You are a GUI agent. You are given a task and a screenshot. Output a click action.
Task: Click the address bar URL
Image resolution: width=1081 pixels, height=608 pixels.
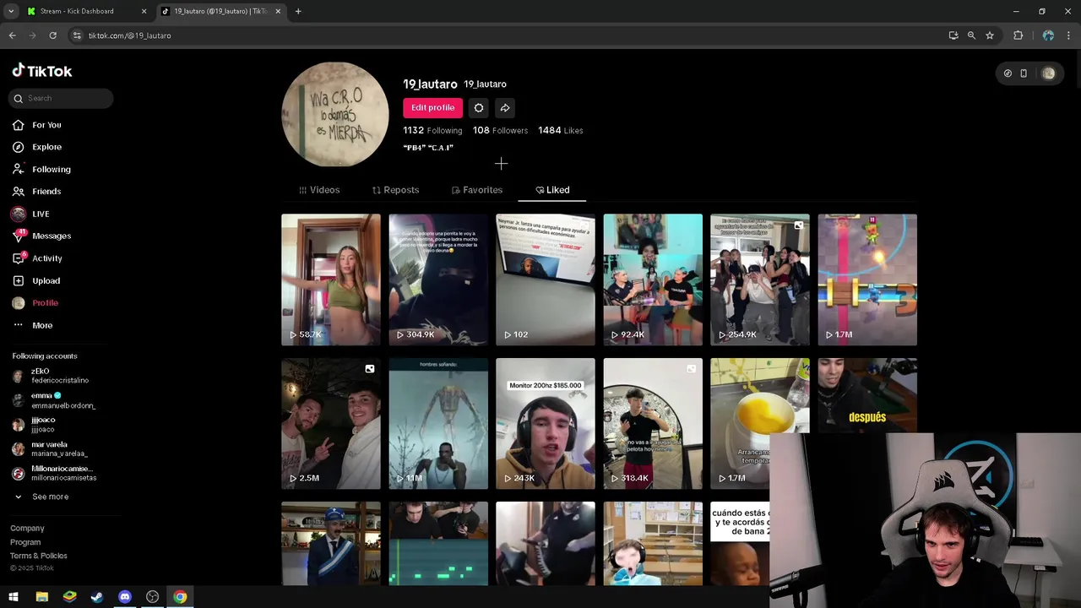click(x=129, y=35)
